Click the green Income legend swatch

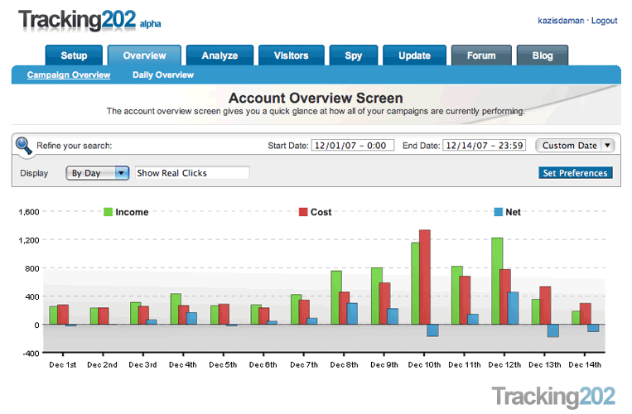click(x=108, y=212)
